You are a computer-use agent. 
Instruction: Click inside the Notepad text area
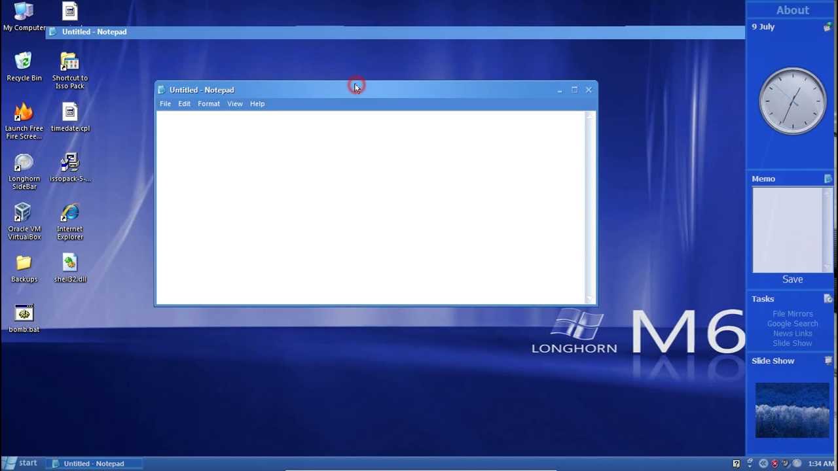click(371, 207)
